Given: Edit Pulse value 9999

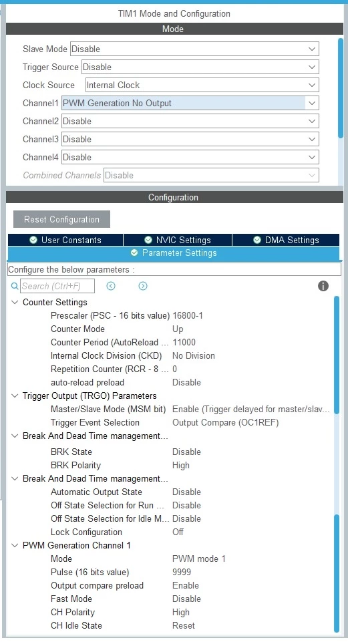Looking at the screenshot, I should click(182, 573).
